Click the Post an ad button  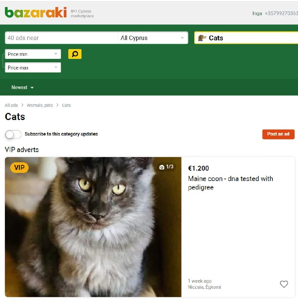[278, 134]
